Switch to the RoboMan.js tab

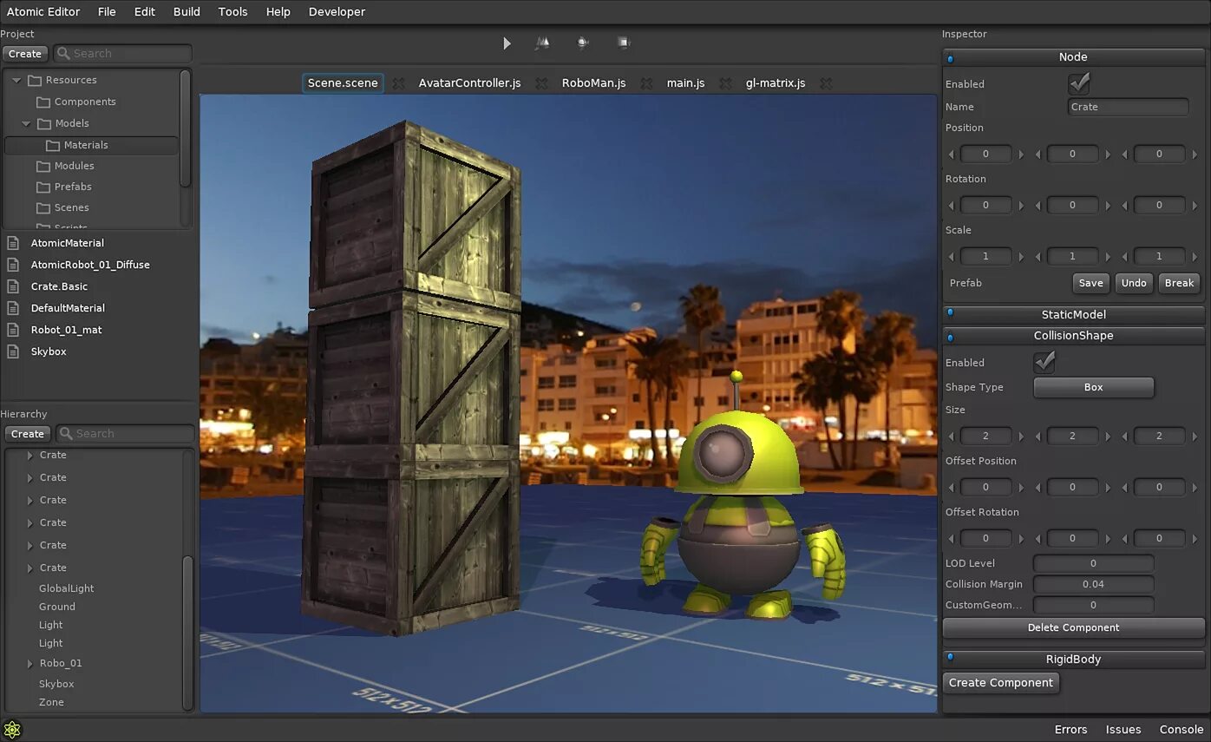[x=593, y=83]
